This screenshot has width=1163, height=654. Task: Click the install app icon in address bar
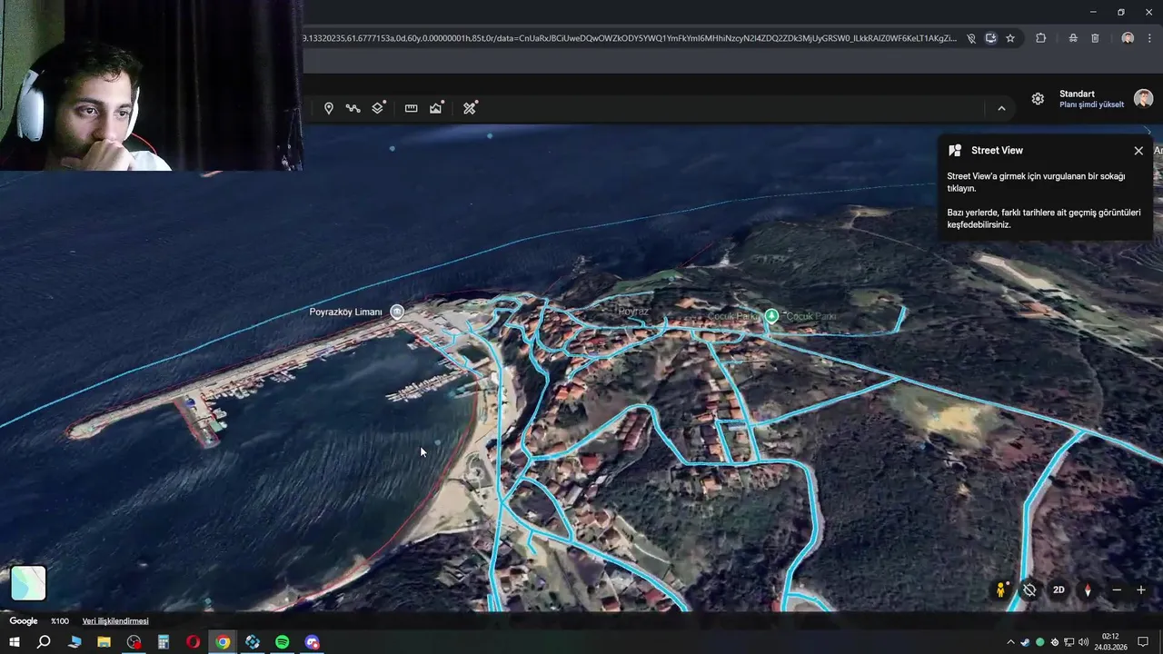coord(990,38)
